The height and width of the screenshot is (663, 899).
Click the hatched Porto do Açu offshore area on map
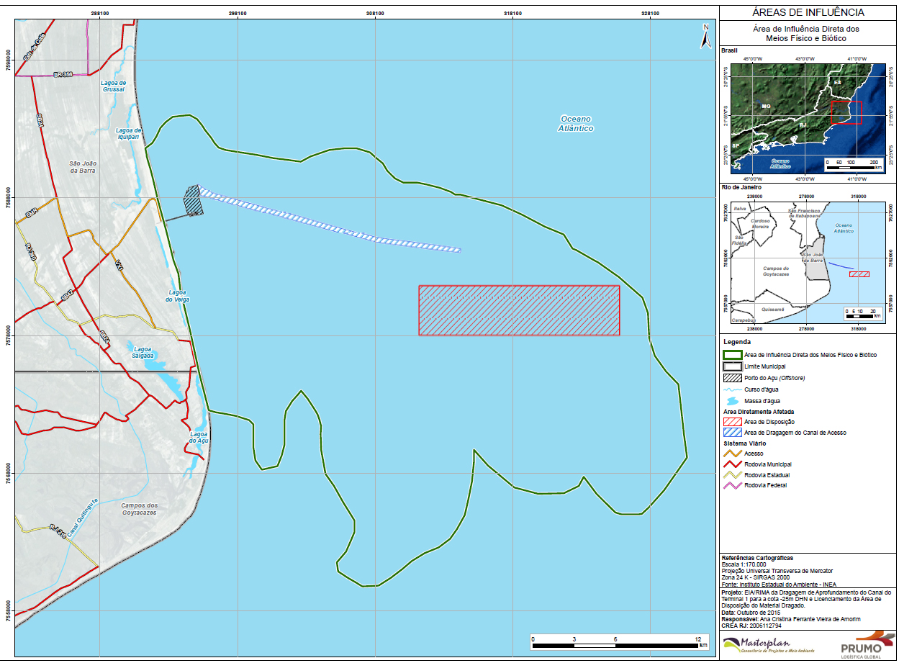193,201
